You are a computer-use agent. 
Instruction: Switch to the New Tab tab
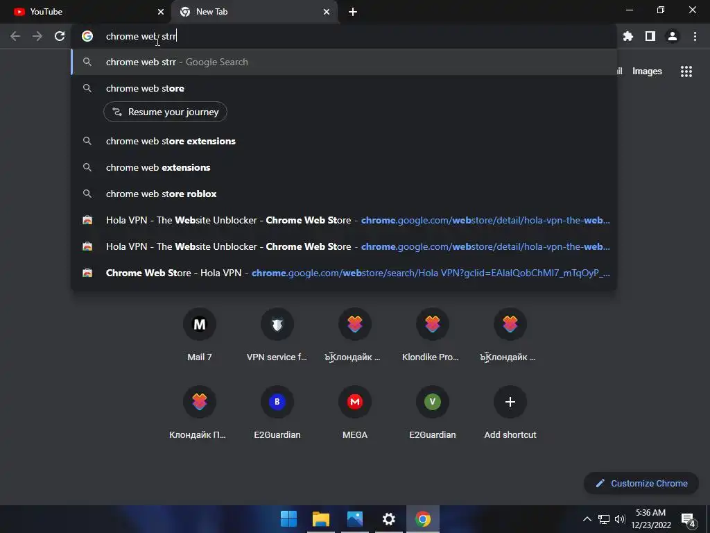pos(254,12)
